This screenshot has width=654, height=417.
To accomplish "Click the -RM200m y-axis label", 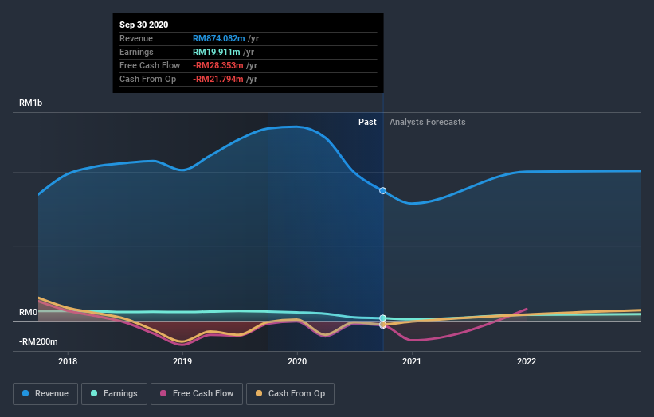I will (x=38, y=341).
